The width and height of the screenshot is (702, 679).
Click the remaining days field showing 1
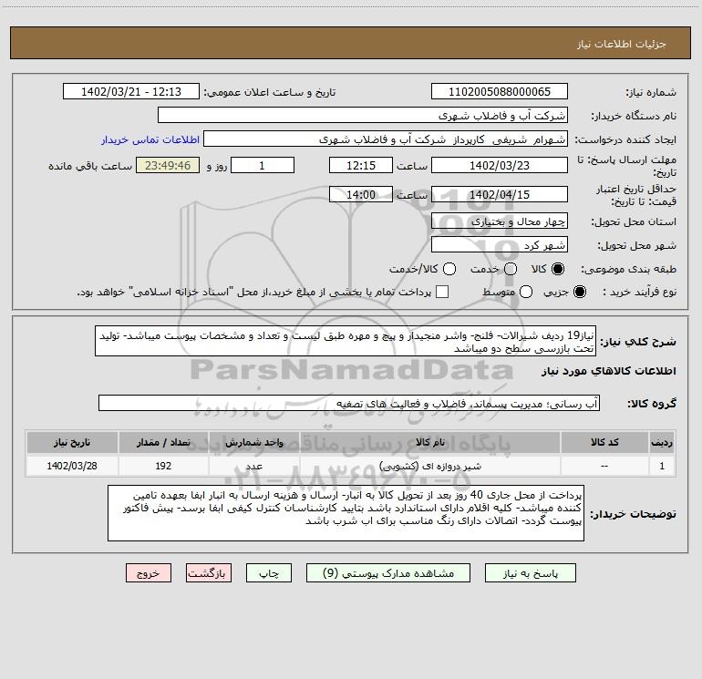263,165
